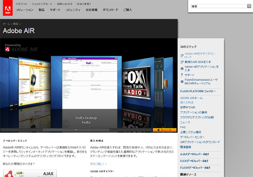Click 関連書籍 link

185,147
